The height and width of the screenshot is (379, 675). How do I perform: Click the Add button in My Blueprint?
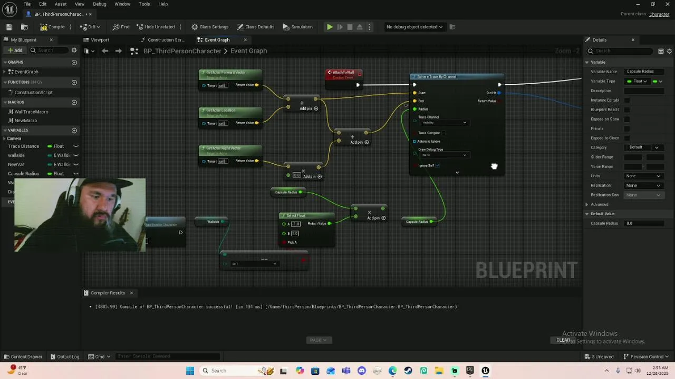(x=15, y=50)
